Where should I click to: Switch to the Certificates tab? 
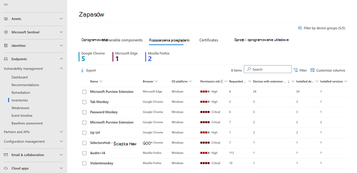(x=209, y=40)
